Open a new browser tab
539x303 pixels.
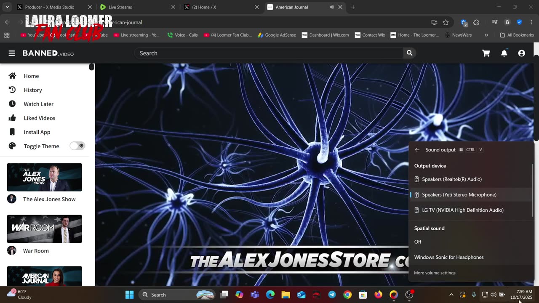[353, 7]
